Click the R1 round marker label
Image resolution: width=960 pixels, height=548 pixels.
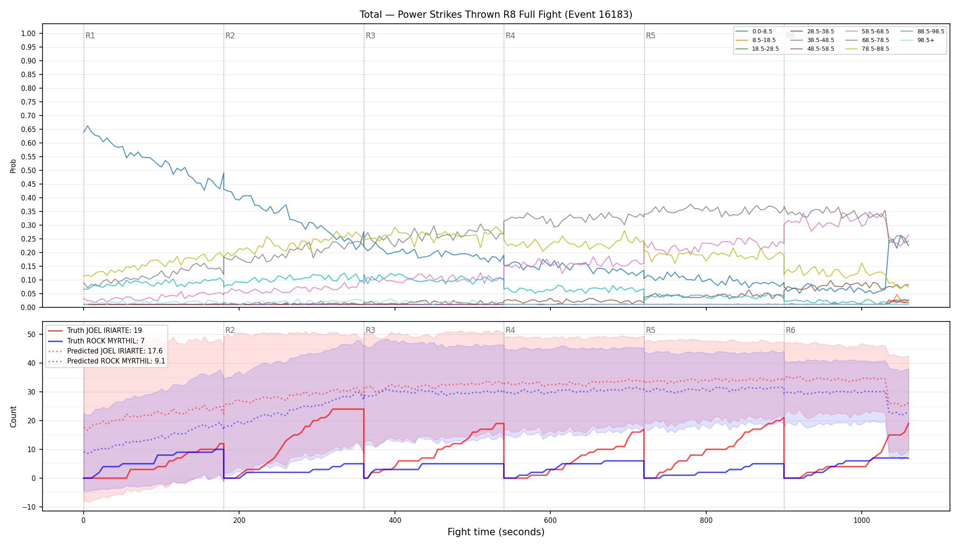(x=90, y=36)
